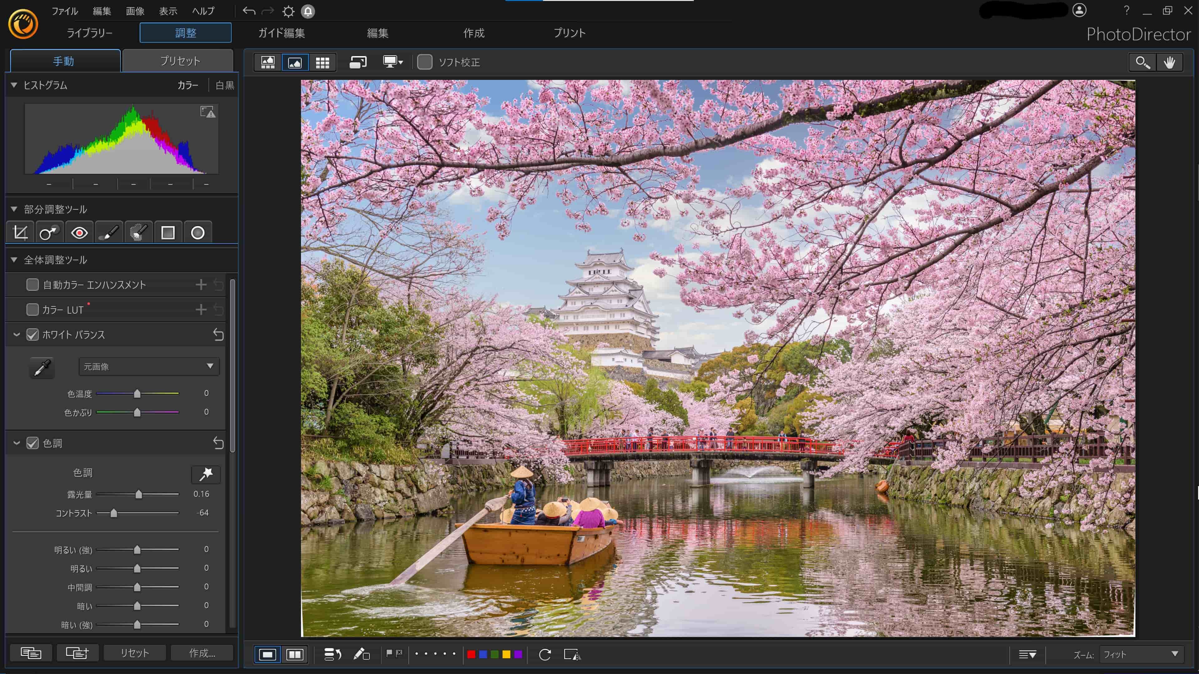
Task: Open the ガイド編集 module tab
Action: tap(282, 33)
